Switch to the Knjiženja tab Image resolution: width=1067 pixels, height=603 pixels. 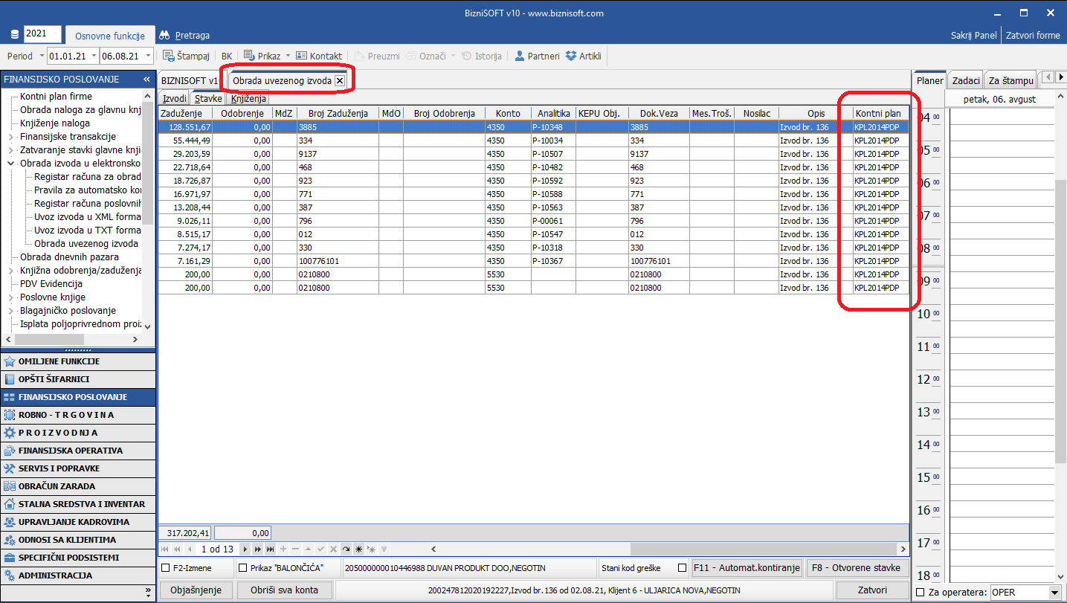click(x=248, y=98)
